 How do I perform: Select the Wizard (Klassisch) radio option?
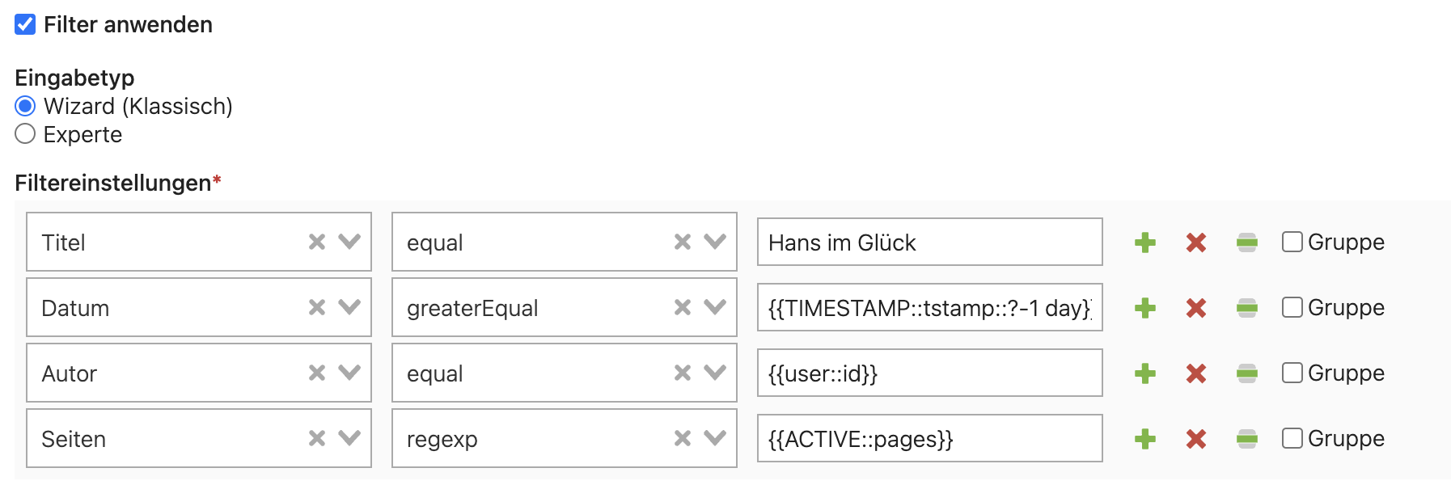25,106
